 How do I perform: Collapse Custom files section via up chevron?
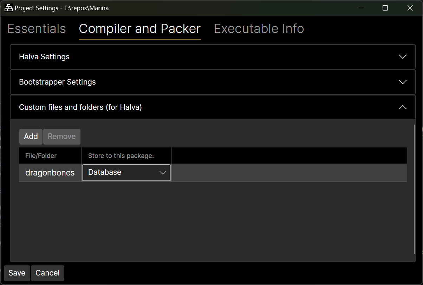pyautogui.click(x=403, y=107)
